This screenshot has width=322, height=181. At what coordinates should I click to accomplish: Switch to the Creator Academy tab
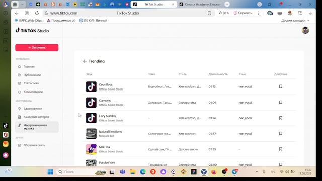pyautogui.click(x=200, y=4)
